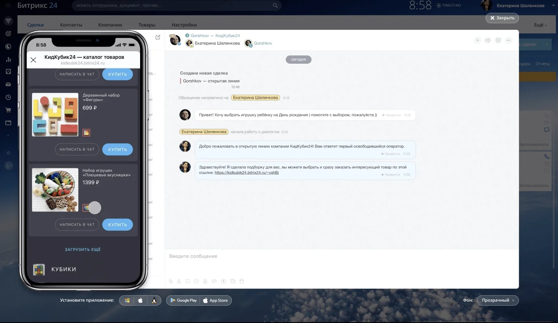This screenshot has height=323, width=558.
Task: Open the shopping cart icon in left sidebar
Action: pos(8,110)
